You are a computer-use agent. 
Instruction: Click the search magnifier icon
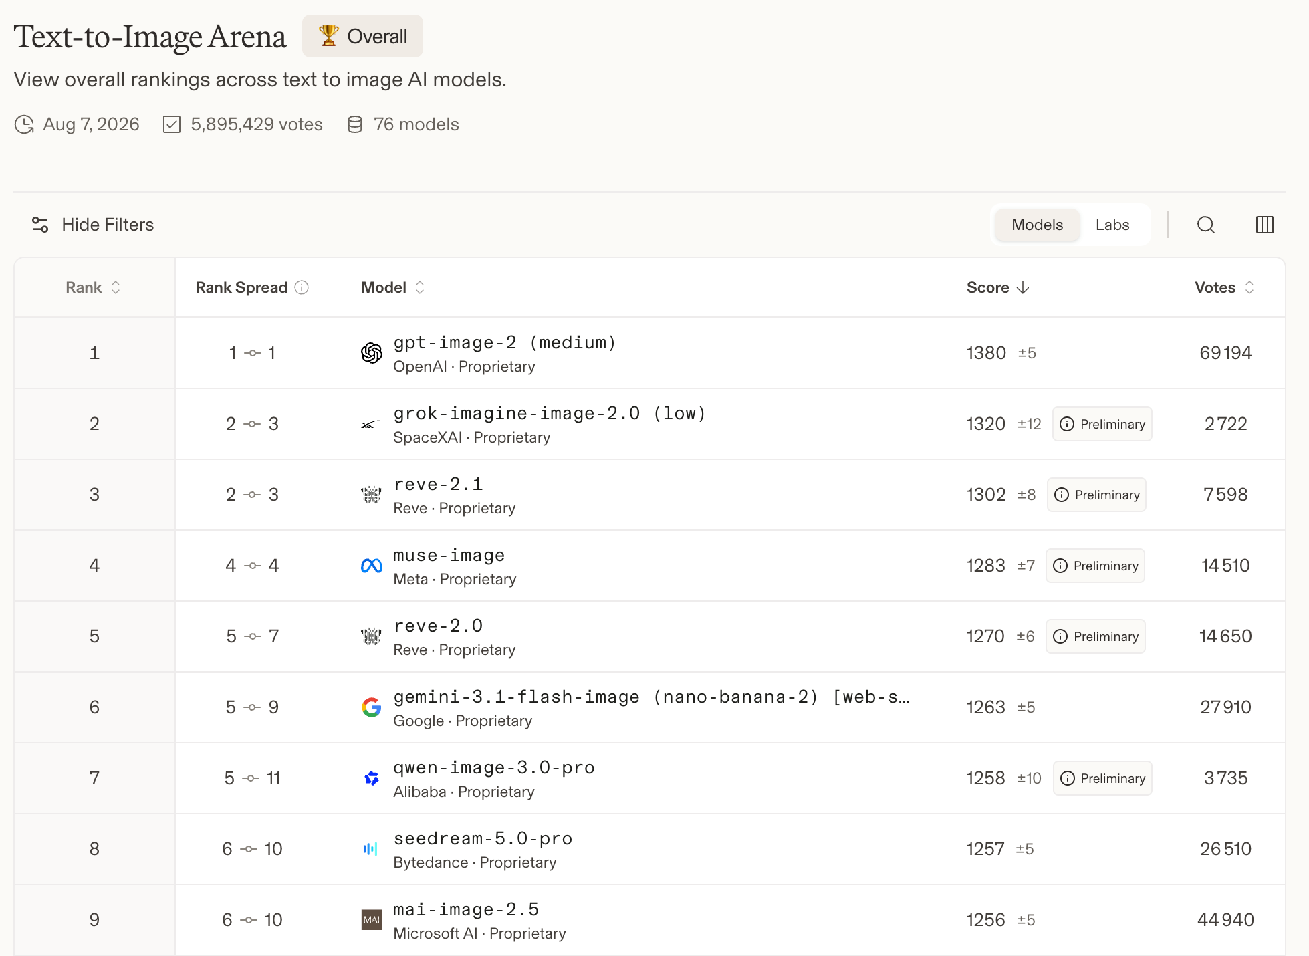pyautogui.click(x=1205, y=225)
